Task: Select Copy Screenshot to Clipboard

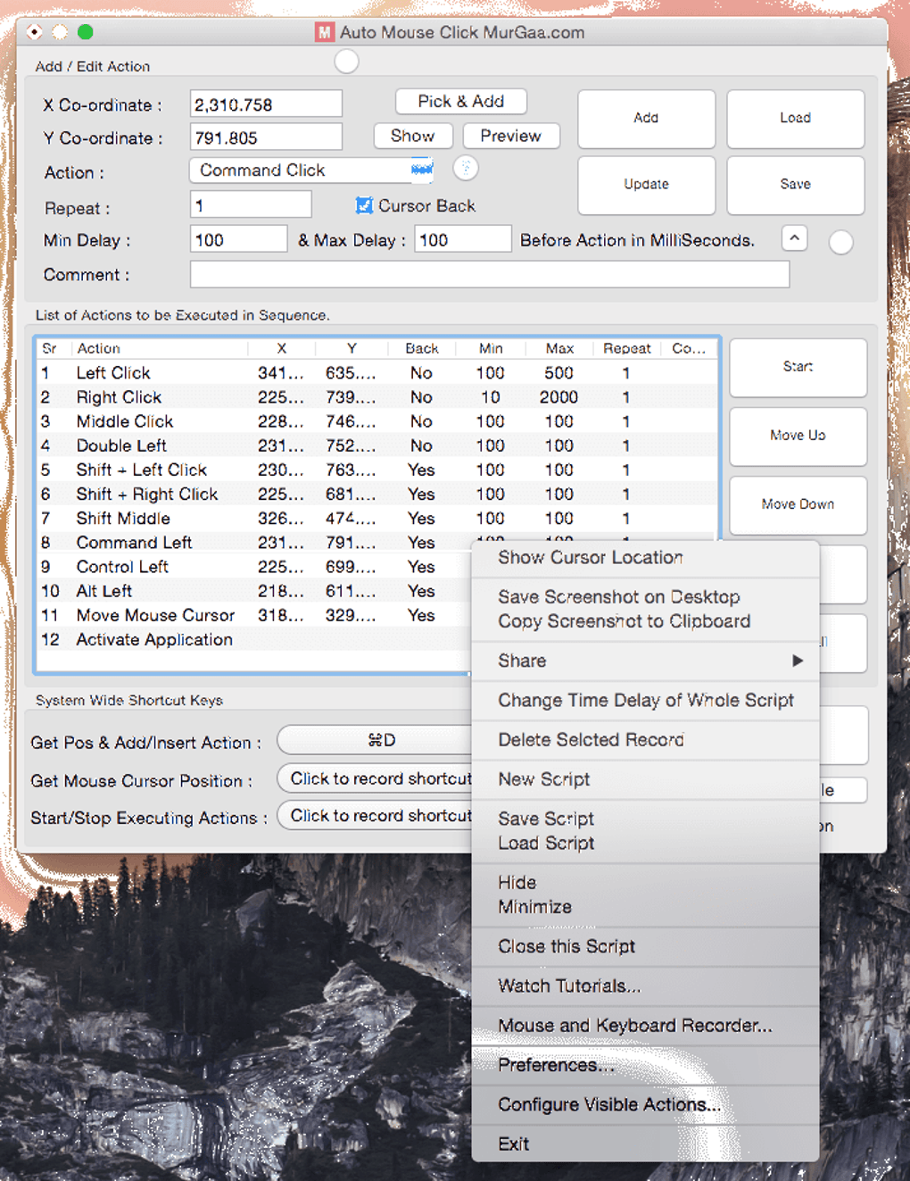Action: 645,621
